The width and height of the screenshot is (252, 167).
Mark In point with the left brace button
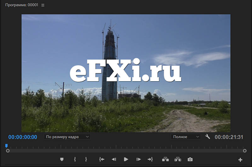pos(75,159)
